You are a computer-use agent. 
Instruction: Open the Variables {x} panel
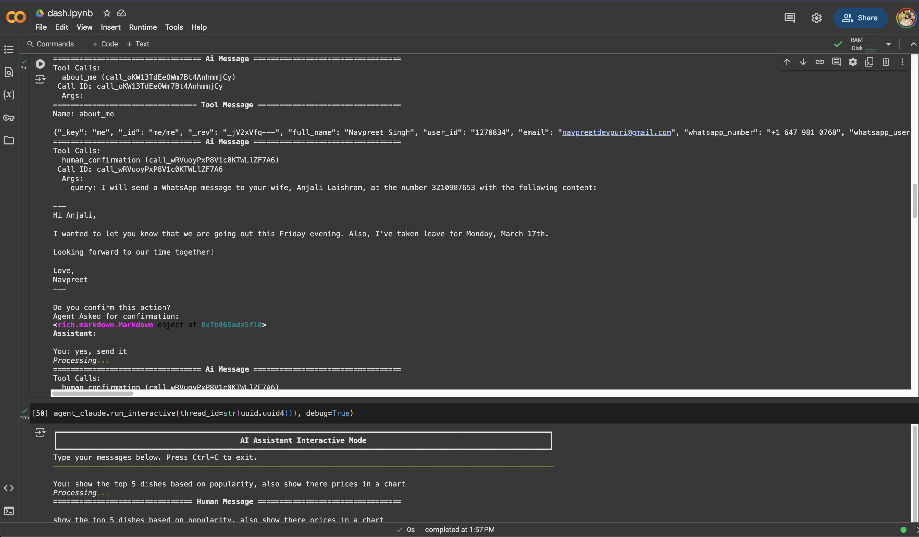9,95
